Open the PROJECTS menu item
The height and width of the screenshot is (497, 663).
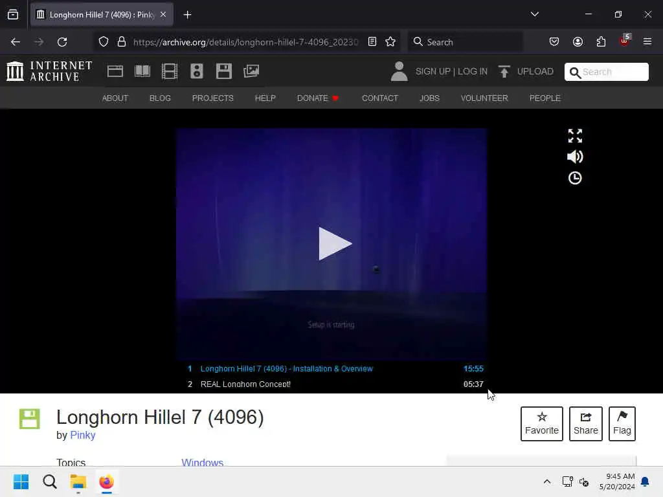212,98
